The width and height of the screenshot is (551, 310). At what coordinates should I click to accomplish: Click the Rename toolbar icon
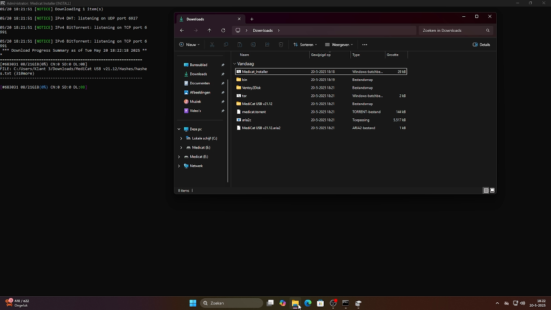point(253,45)
